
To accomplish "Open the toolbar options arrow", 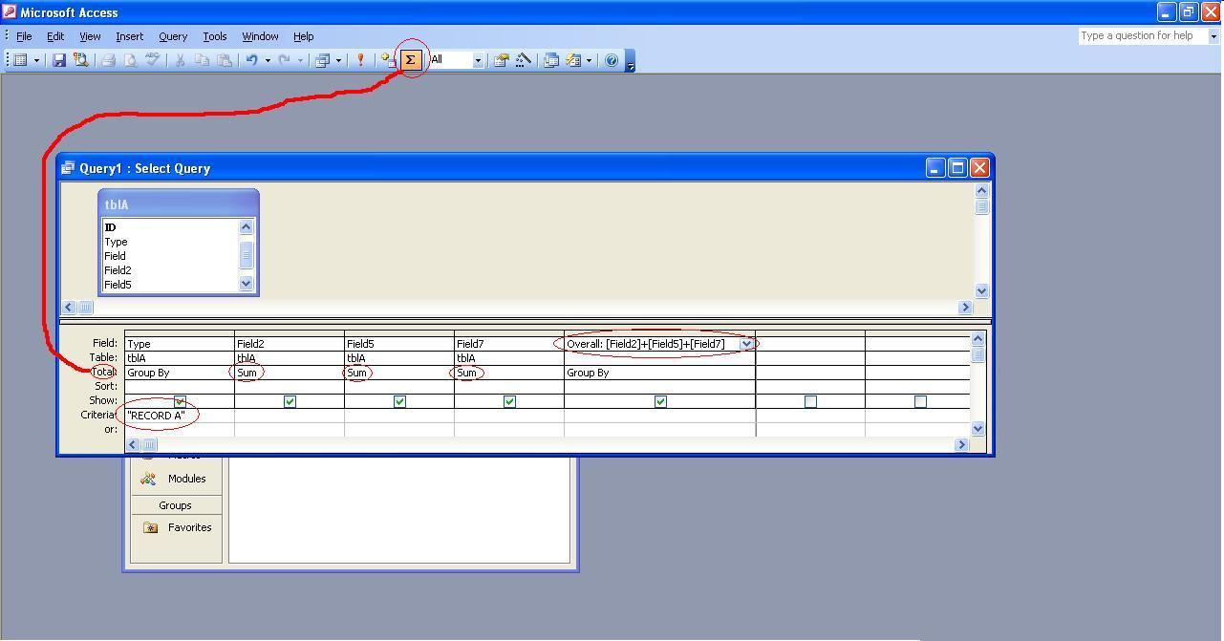I will coord(631,63).
